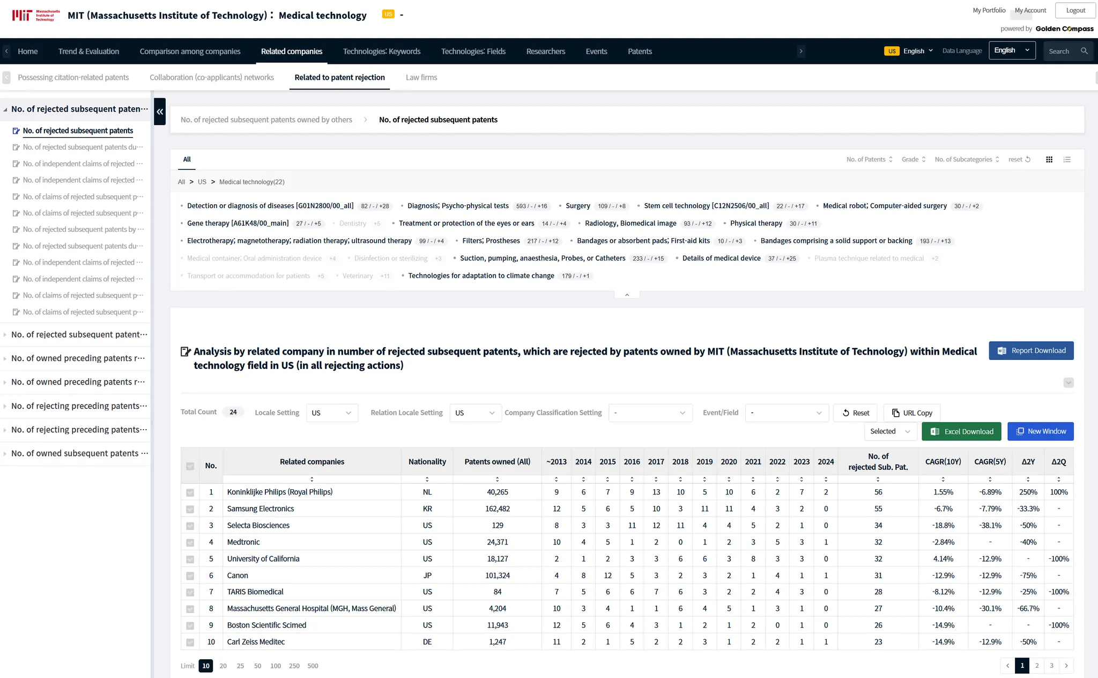Switch to grid view icon
Image resolution: width=1098 pixels, height=678 pixels.
pos(1049,159)
